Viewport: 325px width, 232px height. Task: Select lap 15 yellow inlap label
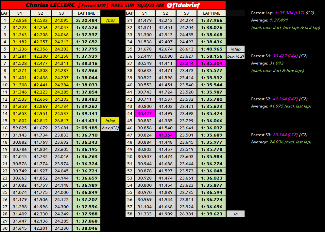point(110,121)
